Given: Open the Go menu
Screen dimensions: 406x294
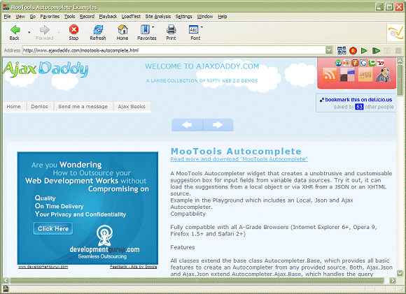Looking at the screenshot, I should point(33,17).
